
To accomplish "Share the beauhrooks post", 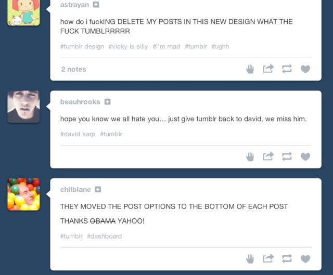I will tap(268, 156).
